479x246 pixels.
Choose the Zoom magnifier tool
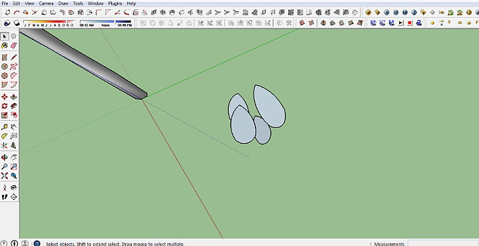[x=5, y=167]
